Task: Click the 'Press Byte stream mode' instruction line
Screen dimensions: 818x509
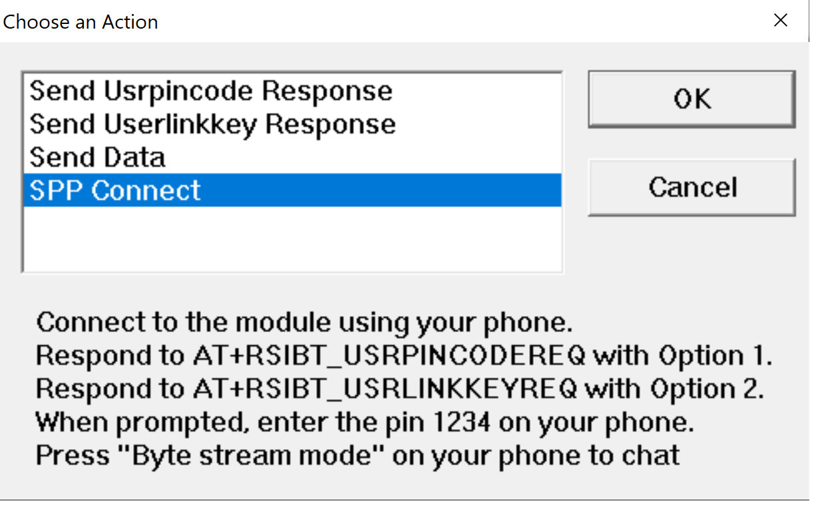Action: [x=357, y=456]
